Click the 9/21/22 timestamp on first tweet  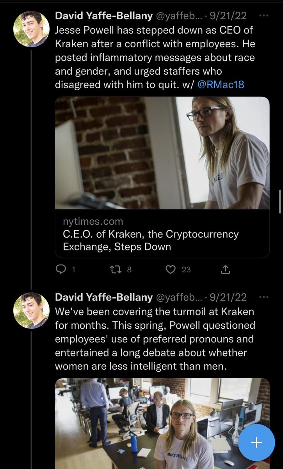click(228, 16)
